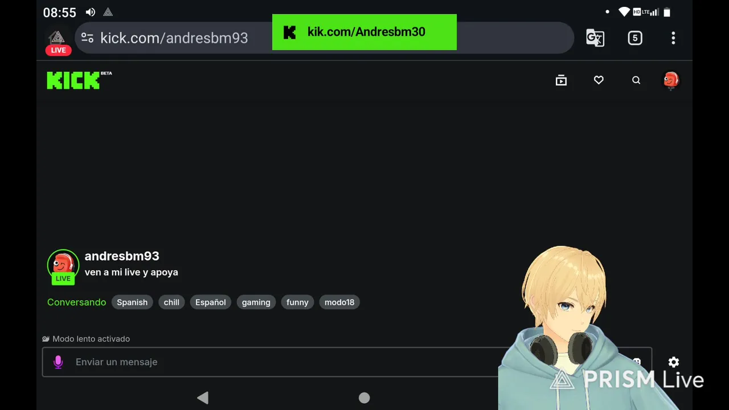Tap the green kik.com/Andresbm30 banner
This screenshot has height=410, width=729.
click(x=364, y=32)
